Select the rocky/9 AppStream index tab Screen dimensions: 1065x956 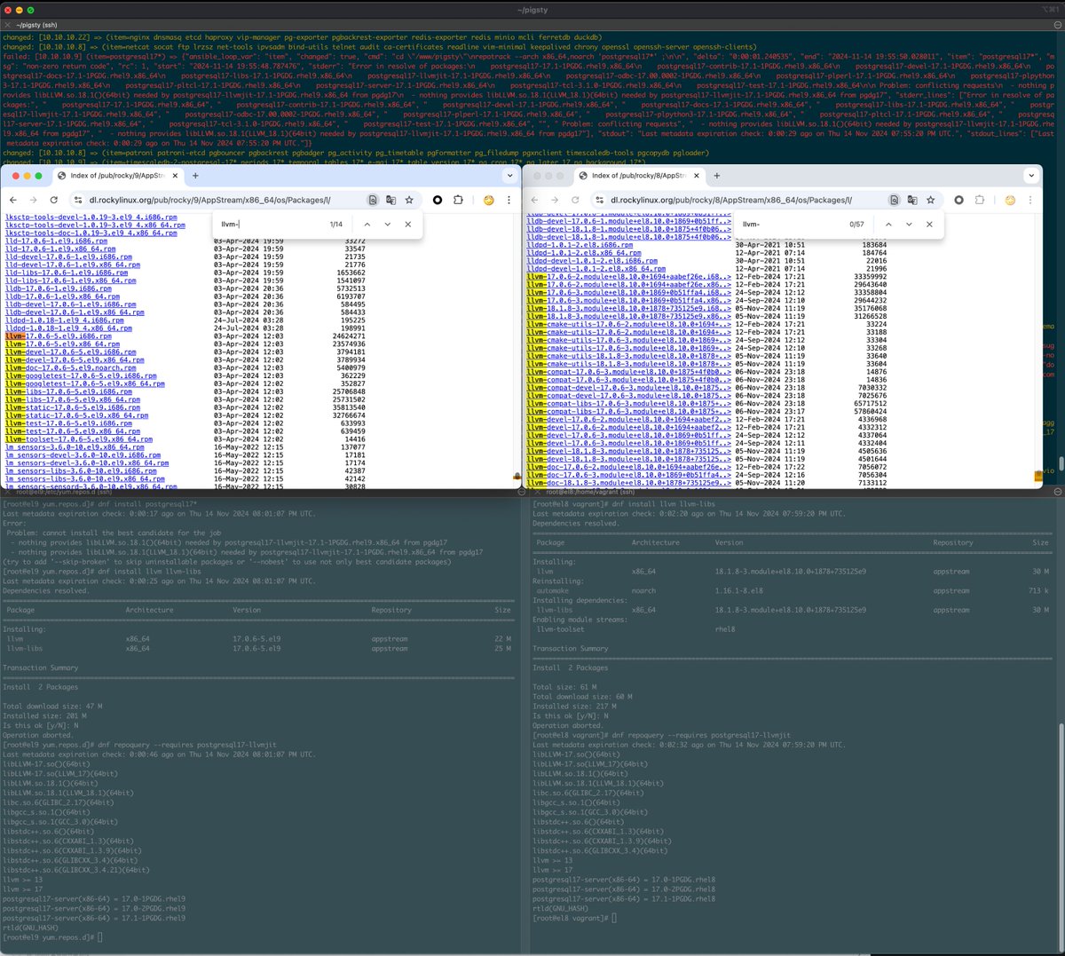[x=119, y=176]
